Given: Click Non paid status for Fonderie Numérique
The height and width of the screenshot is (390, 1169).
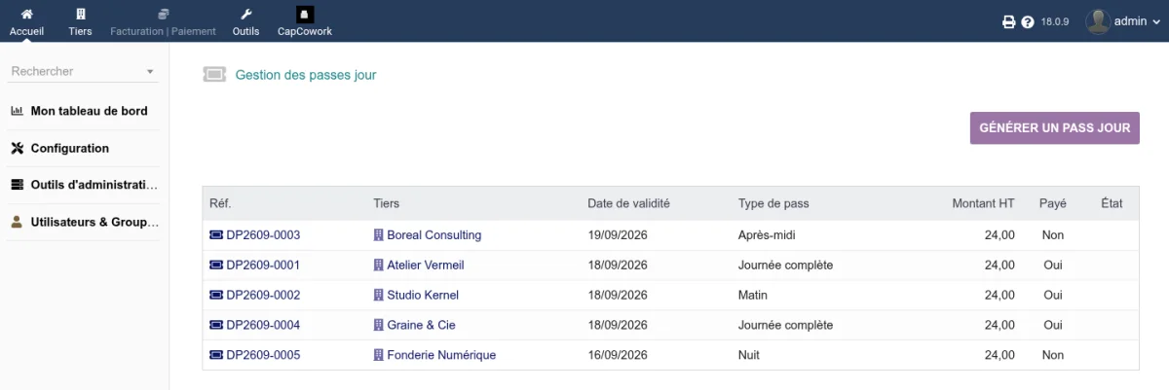Looking at the screenshot, I should tap(1053, 355).
